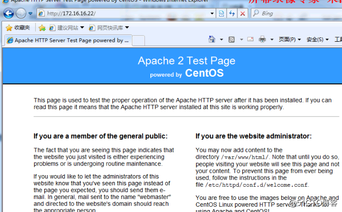Click the Refresh page icon
Image resolution: width=342 pixels, height=212 pixels.
(x=232, y=14)
